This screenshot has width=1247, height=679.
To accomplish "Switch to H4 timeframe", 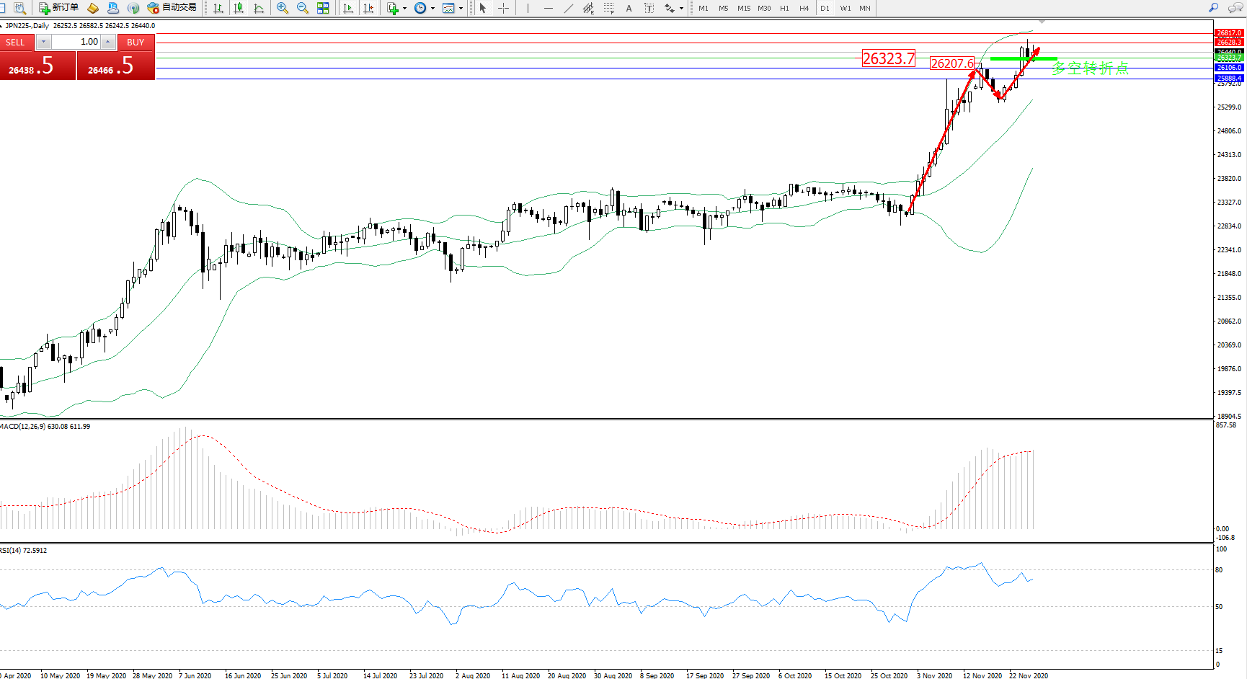I will [804, 8].
